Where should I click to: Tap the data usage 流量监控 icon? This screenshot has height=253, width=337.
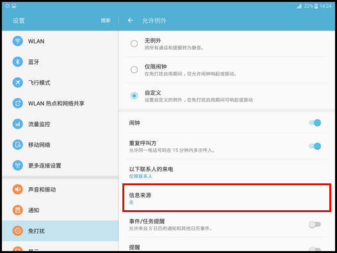[x=18, y=124]
